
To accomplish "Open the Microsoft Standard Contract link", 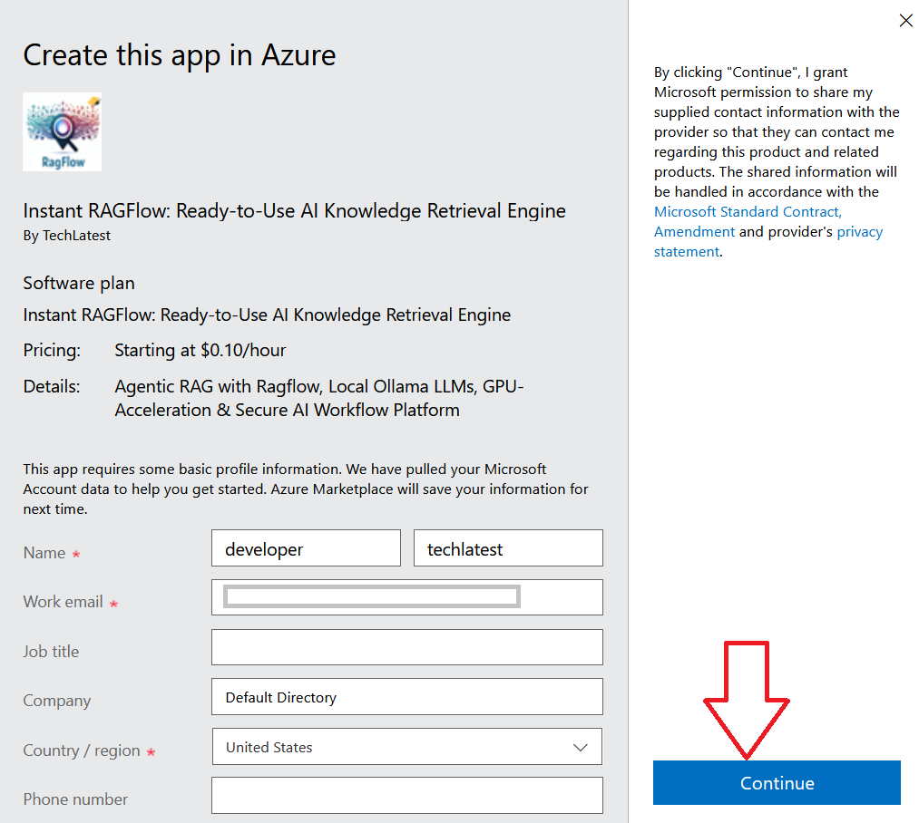I will 748,211.
